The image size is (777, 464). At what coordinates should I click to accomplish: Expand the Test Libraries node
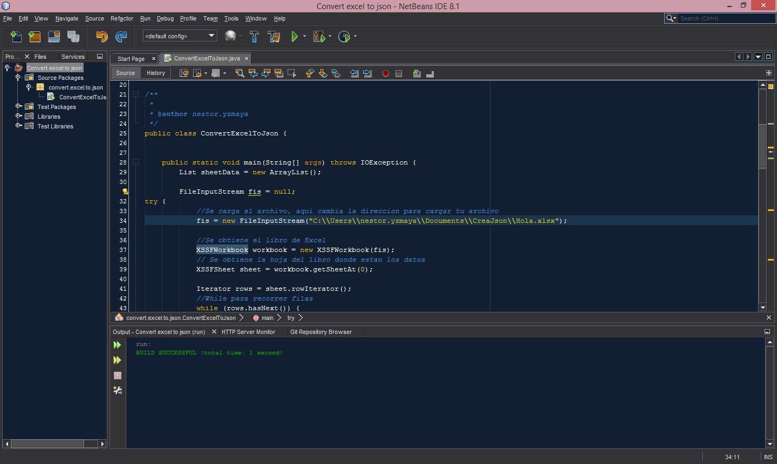point(18,126)
